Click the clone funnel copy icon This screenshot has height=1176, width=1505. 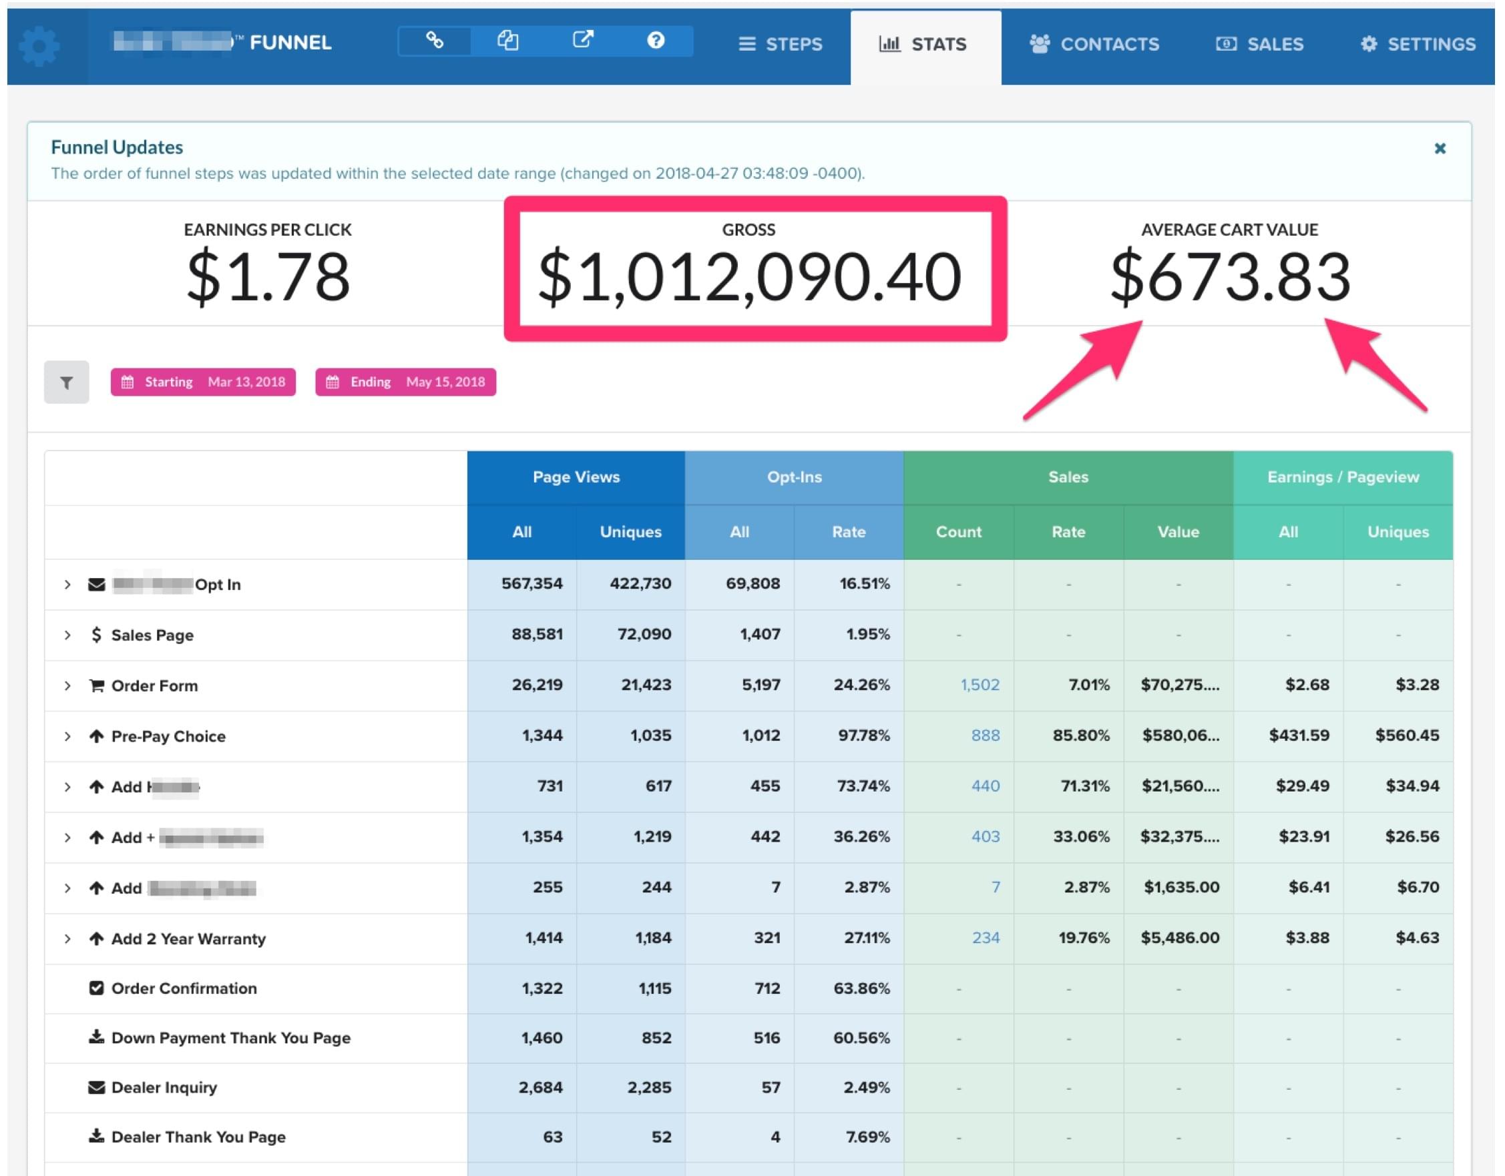click(508, 41)
